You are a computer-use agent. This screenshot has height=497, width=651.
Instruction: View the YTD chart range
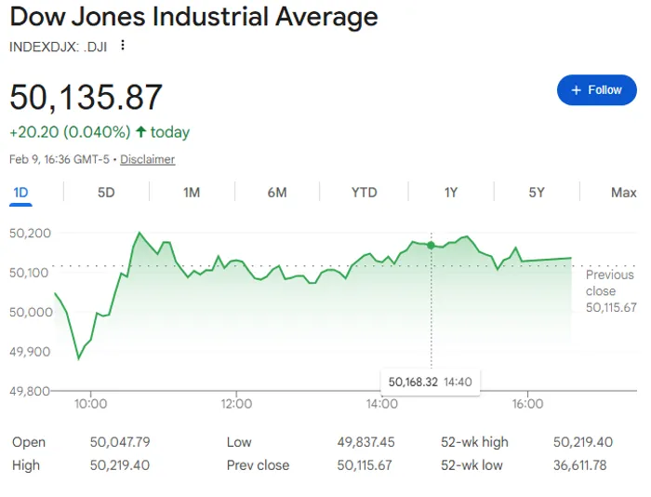364,193
